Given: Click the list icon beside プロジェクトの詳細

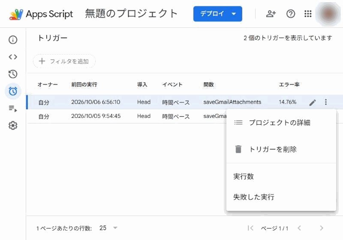Looking at the screenshot, I should (x=238, y=123).
